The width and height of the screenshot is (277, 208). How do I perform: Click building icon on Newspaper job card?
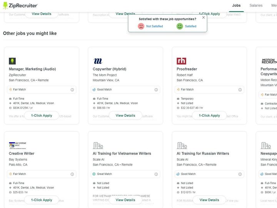click(x=266, y=145)
